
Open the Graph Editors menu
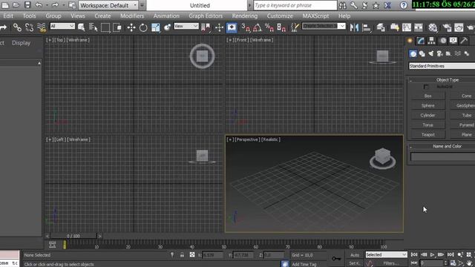(206, 16)
